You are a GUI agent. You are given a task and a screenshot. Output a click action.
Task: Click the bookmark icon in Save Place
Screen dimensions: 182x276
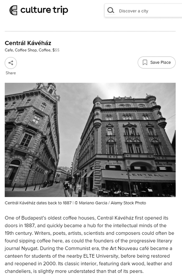145,62
